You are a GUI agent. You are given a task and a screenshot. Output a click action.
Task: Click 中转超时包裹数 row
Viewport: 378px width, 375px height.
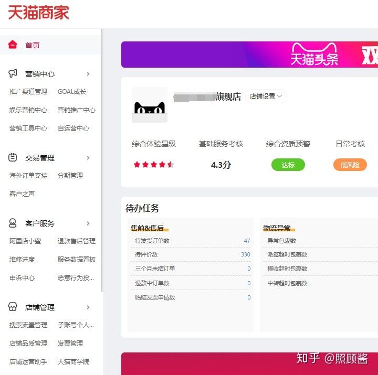pyautogui.click(x=321, y=283)
